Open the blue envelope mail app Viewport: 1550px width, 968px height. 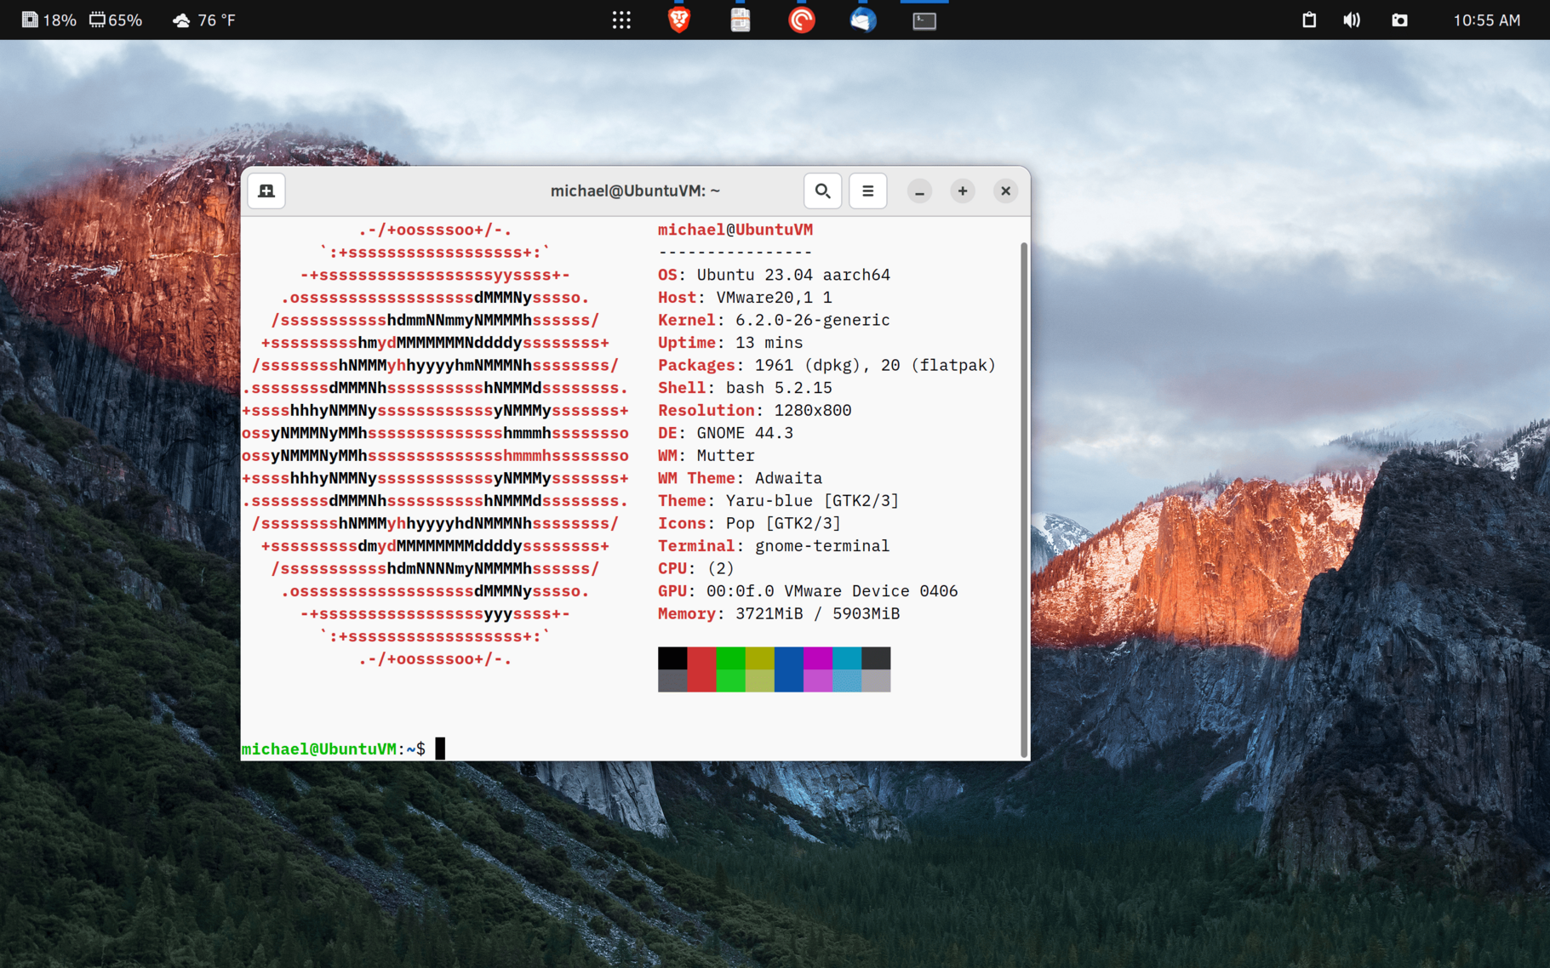pos(862,20)
